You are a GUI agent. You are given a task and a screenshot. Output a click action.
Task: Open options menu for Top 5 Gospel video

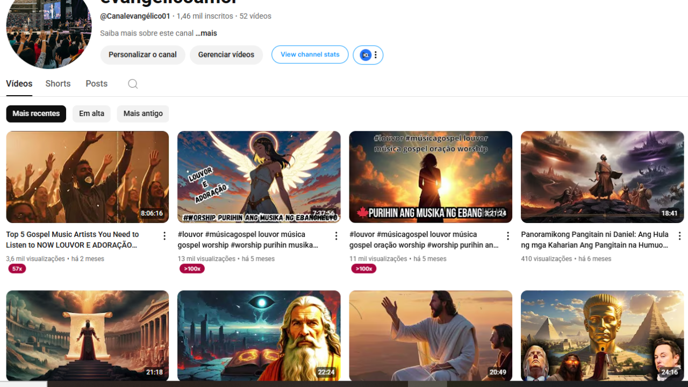164,236
